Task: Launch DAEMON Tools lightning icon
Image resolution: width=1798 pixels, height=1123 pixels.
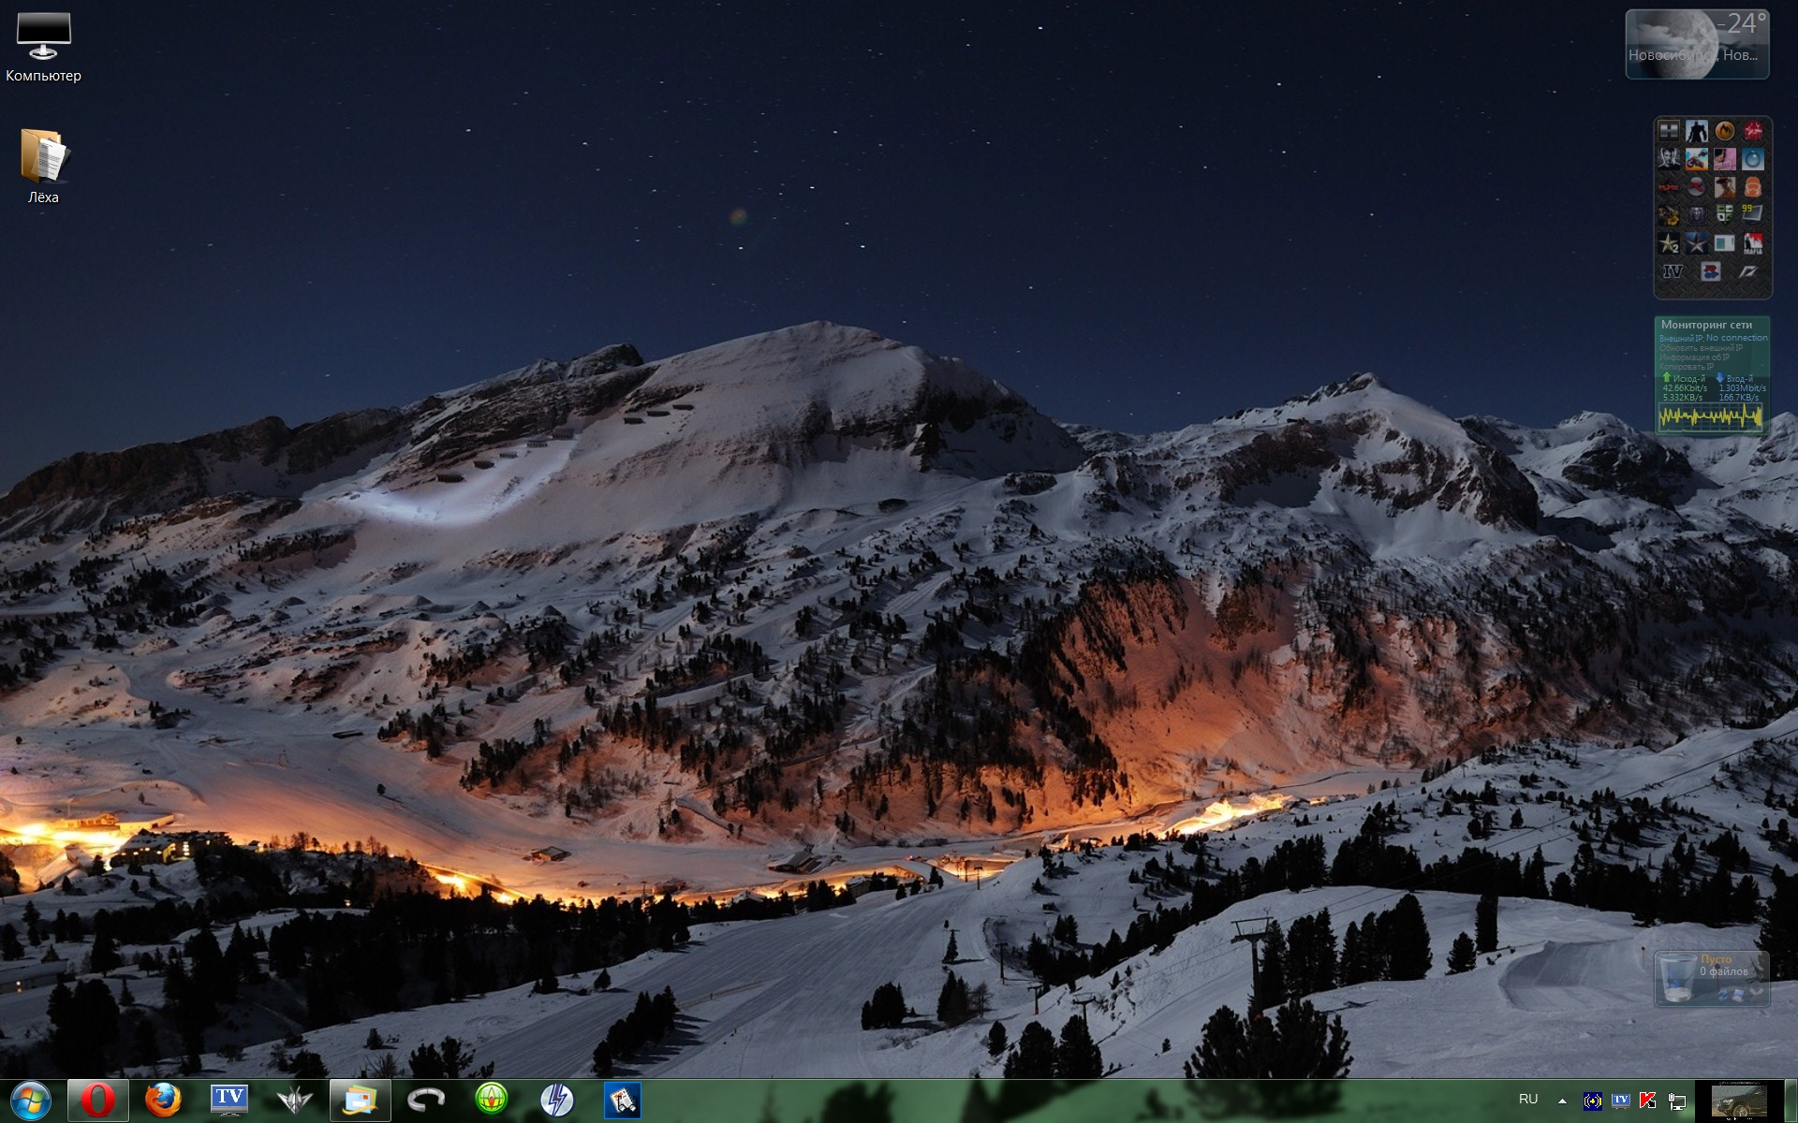Action: pyautogui.click(x=557, y=1101)
